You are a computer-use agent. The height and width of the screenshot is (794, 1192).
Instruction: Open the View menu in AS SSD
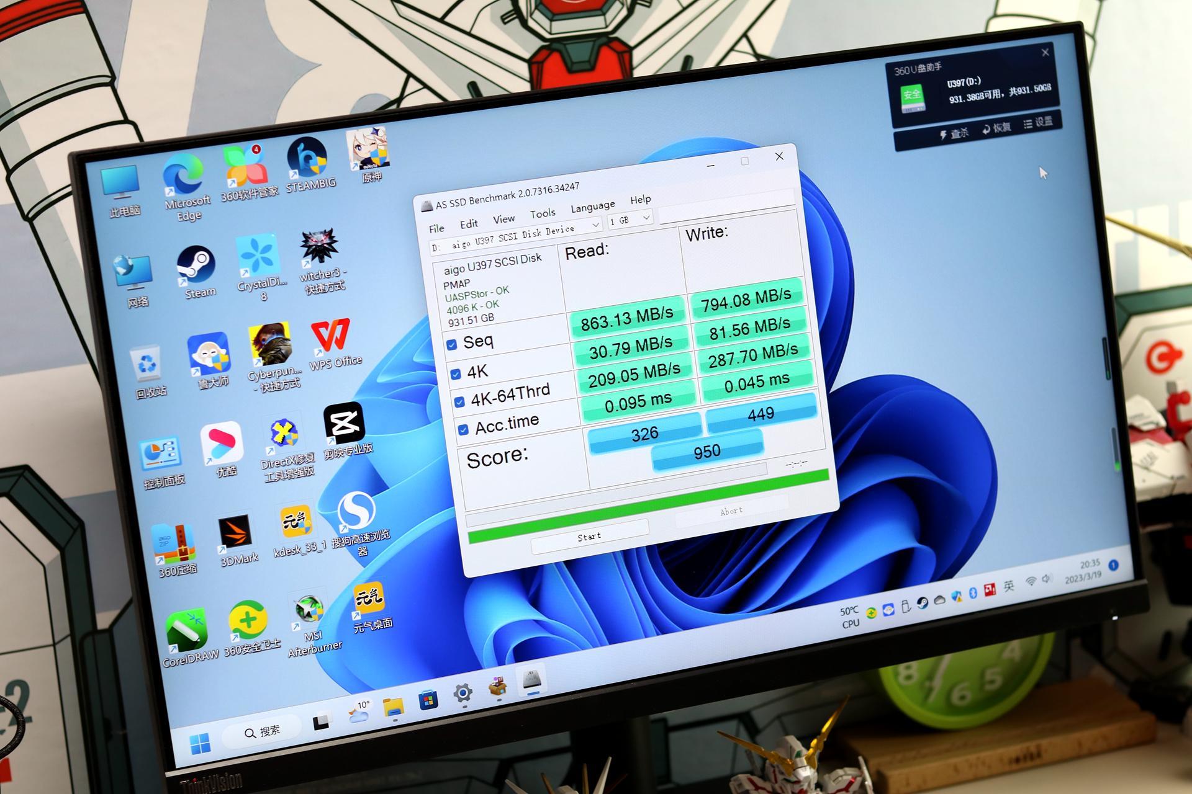503,219
